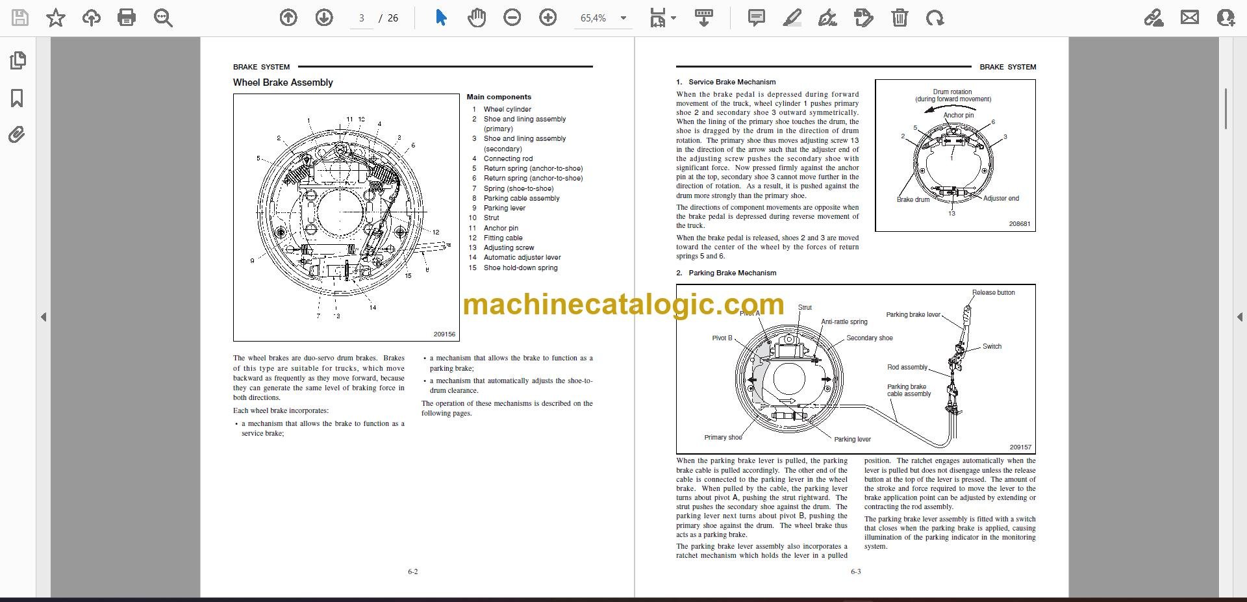Add a sticky note comment
The image size is (1247, 602).
(756, 18)
